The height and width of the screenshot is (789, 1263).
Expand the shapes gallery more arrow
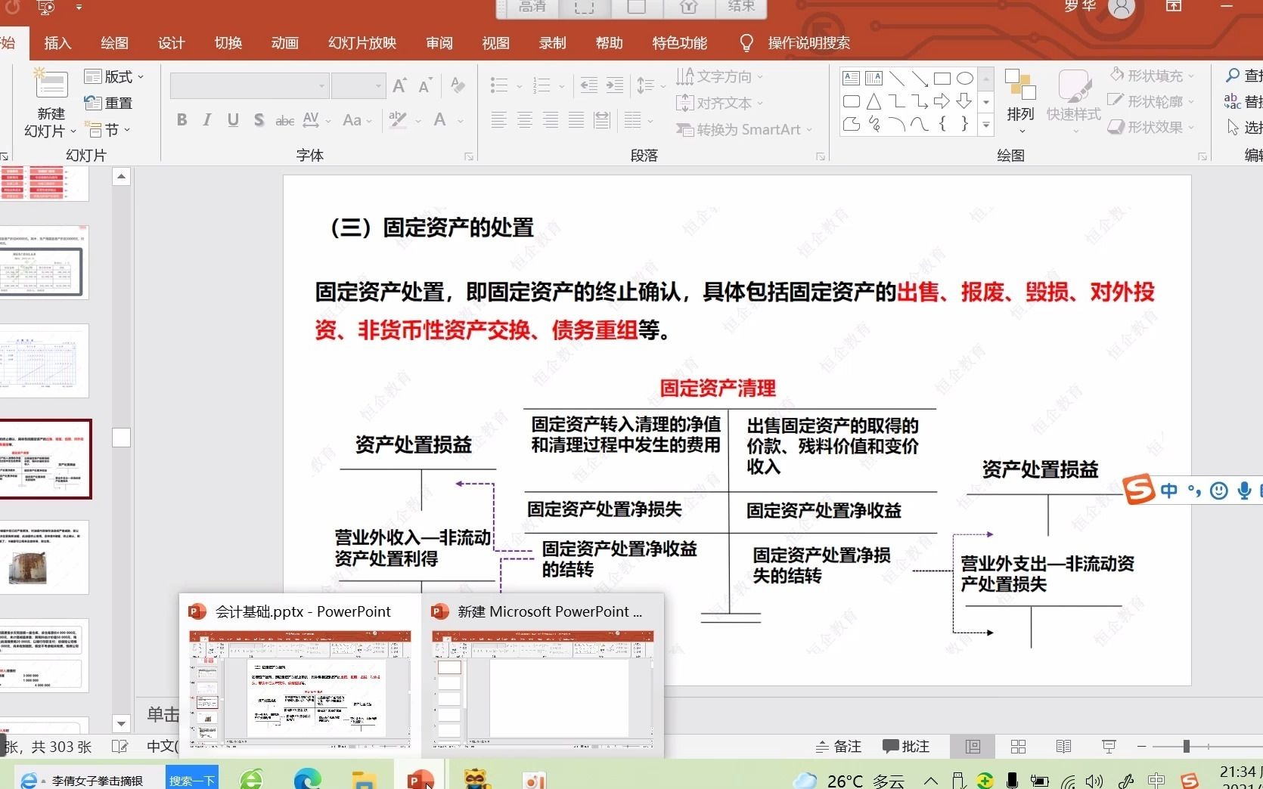tap(986, 125)
